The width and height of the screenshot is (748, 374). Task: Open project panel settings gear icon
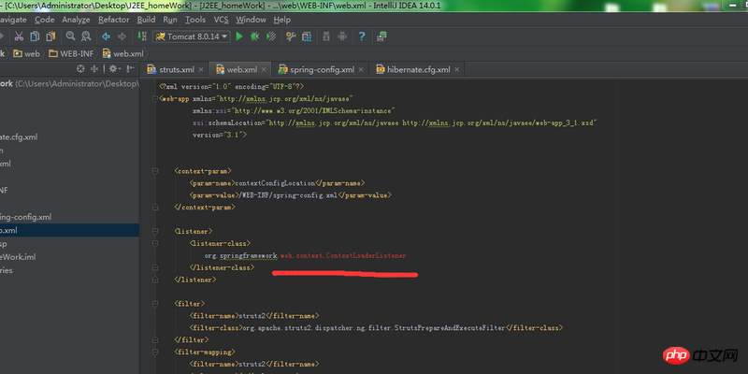click(113, 68)
